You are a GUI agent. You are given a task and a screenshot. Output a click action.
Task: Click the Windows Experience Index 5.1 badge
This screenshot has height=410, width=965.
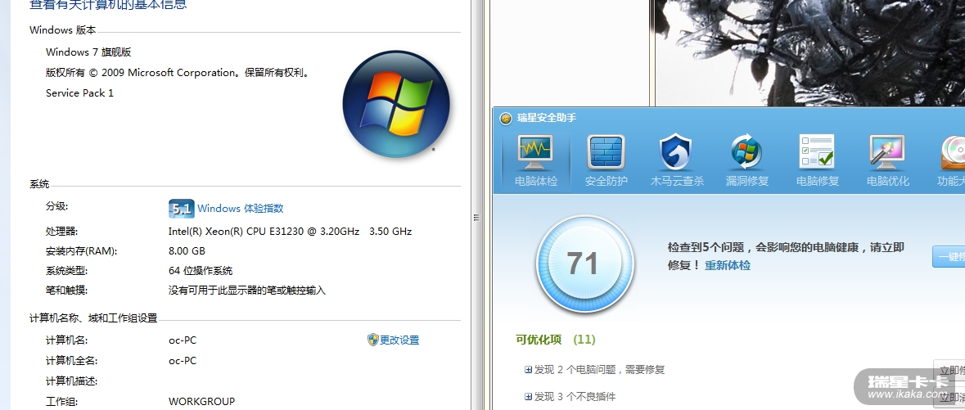182,209
